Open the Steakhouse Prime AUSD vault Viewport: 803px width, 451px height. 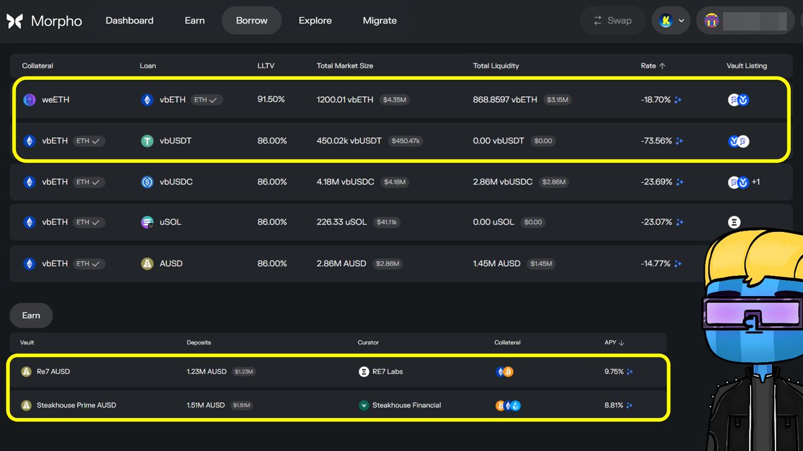[338, 405]
